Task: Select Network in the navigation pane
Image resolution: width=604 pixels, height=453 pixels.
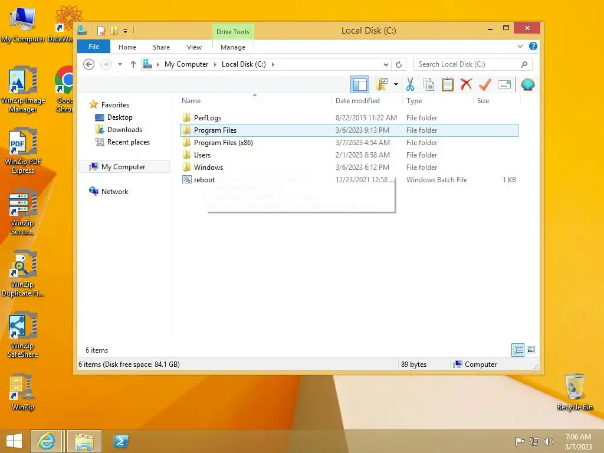Action: click(x=114, y=192)
